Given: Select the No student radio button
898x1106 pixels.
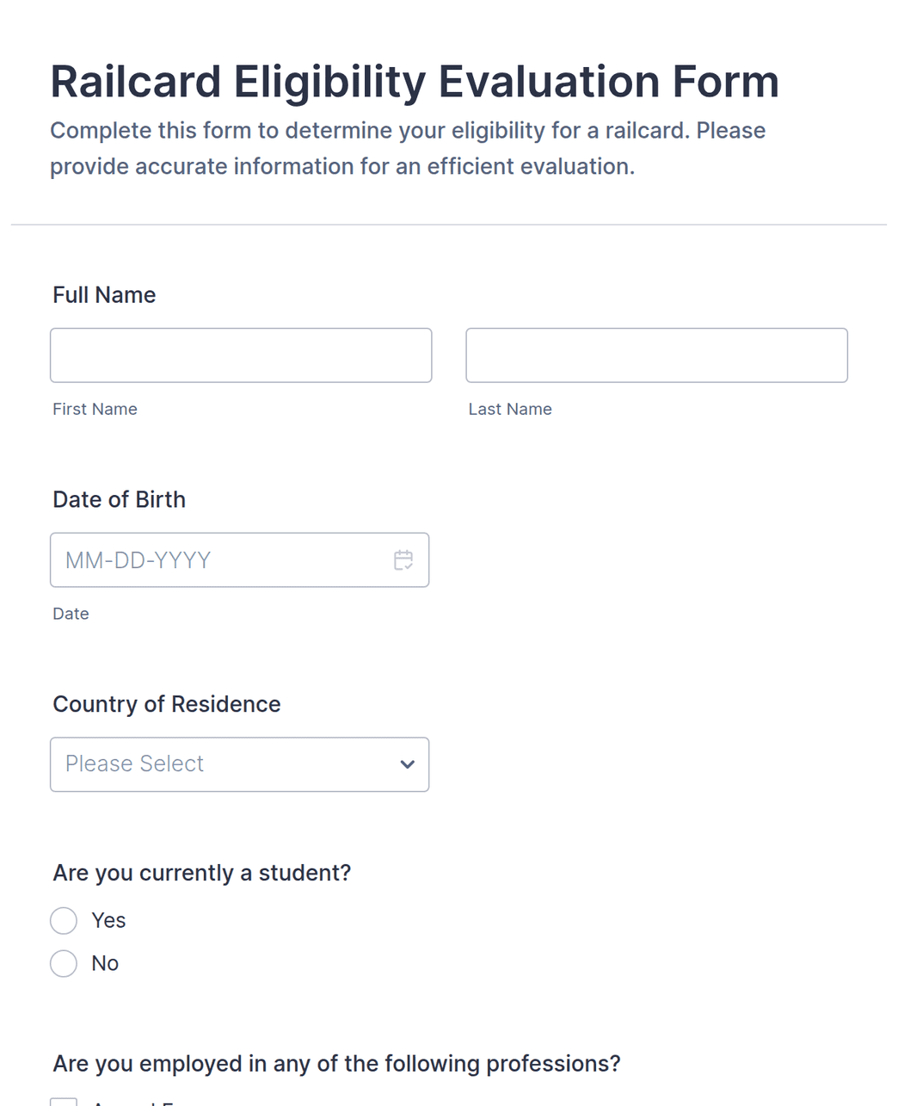Looking at the screenshot, I should (x=64, y=963).
